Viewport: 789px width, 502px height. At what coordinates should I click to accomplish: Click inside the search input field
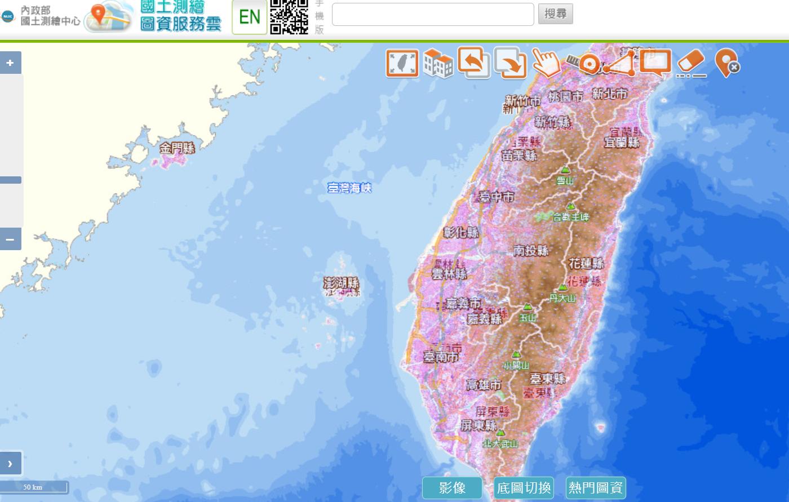point(432,14)
